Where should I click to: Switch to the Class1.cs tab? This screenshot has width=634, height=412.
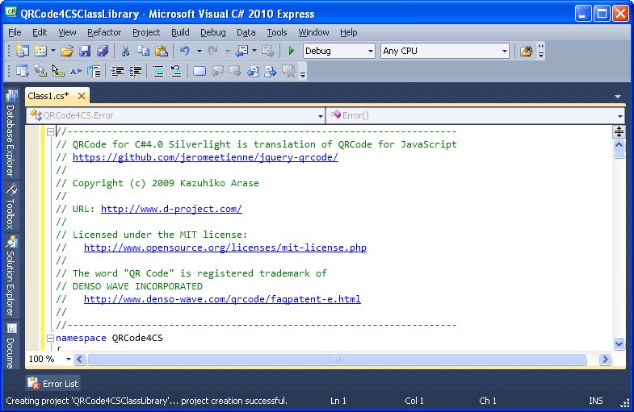(x=48, y=95)
